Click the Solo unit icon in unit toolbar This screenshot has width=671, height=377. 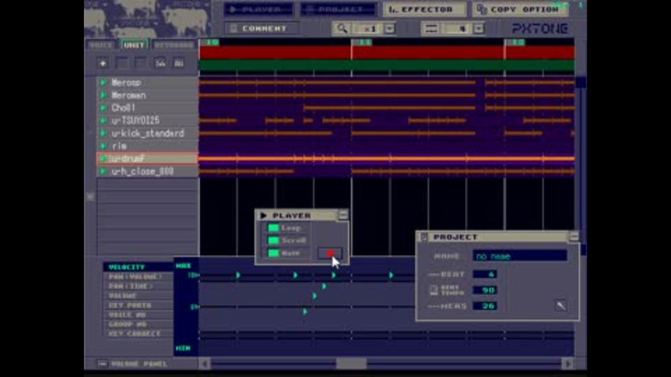tap(160, 64)
